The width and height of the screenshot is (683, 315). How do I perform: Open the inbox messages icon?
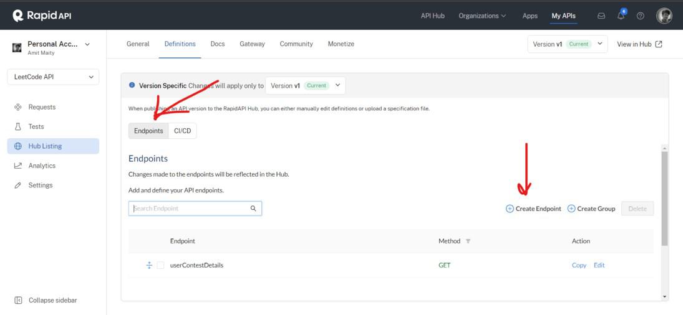click(601, 16)
